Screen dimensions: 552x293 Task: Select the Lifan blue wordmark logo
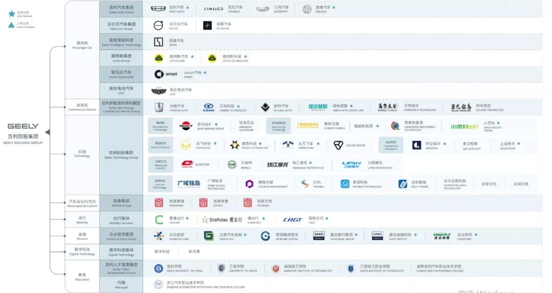pyautogui.click(x=351, y=164)
